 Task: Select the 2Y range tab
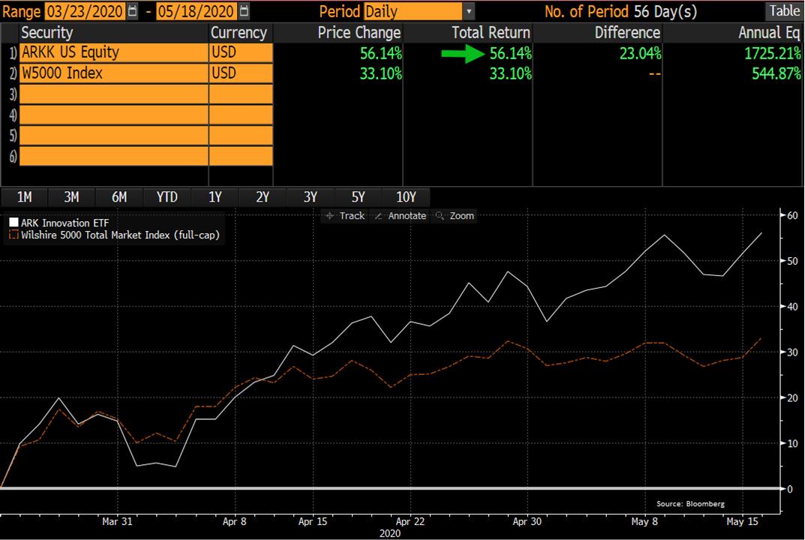pyautogui.click(x=263, y=197)
